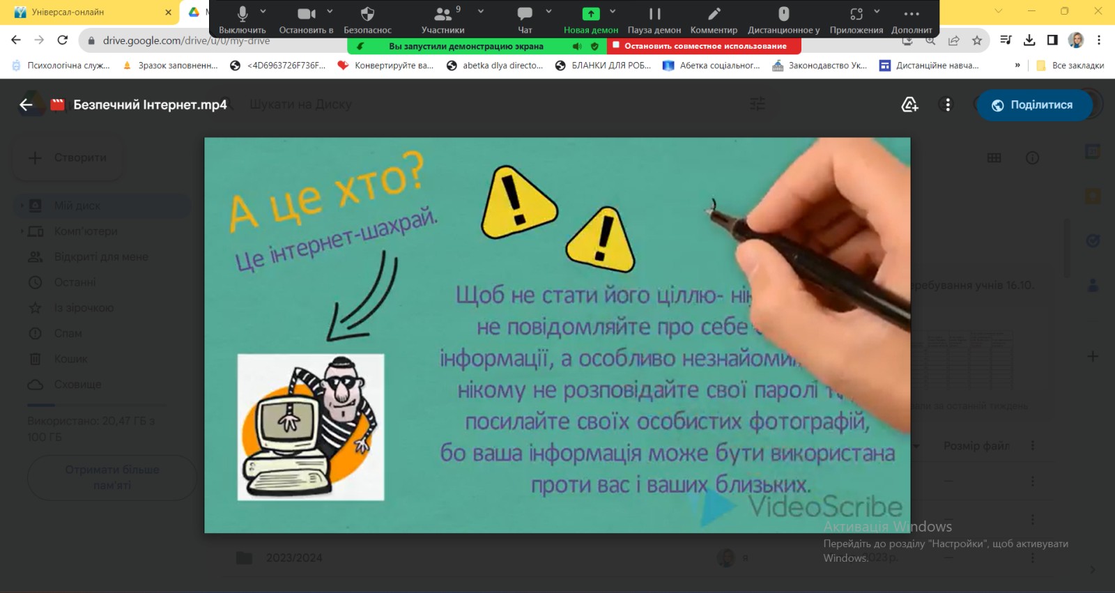
Task: Open the Annotate pencil tool
Action: [x=714, y=19]
